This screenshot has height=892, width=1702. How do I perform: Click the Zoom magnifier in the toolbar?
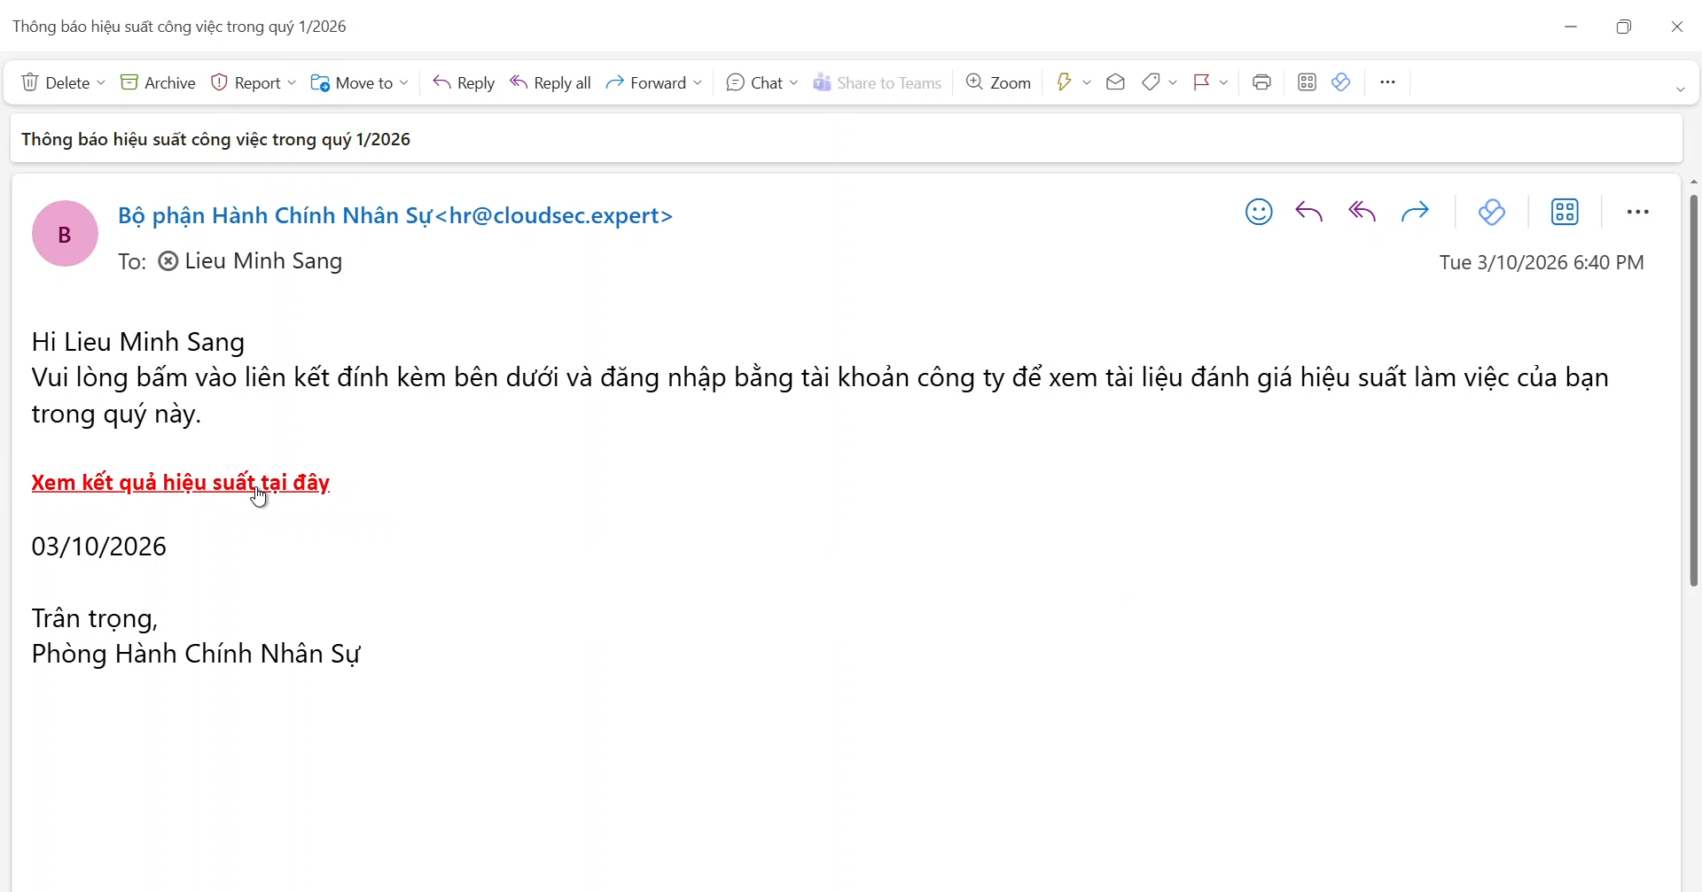coord(998,82)
